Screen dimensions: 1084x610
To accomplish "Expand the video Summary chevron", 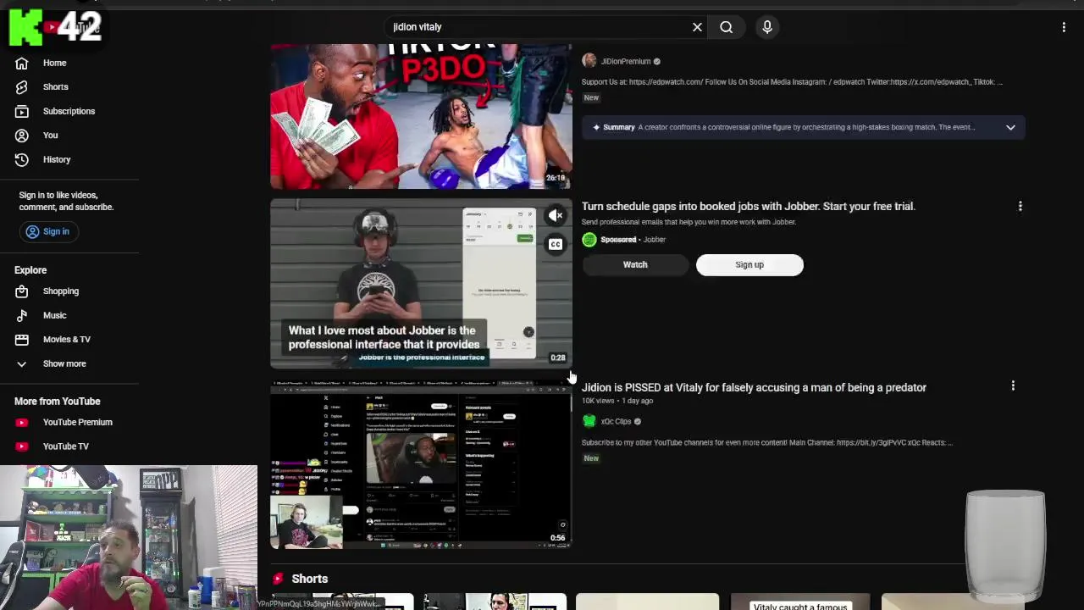I will pyautogui.click(x=1010, y=127).
